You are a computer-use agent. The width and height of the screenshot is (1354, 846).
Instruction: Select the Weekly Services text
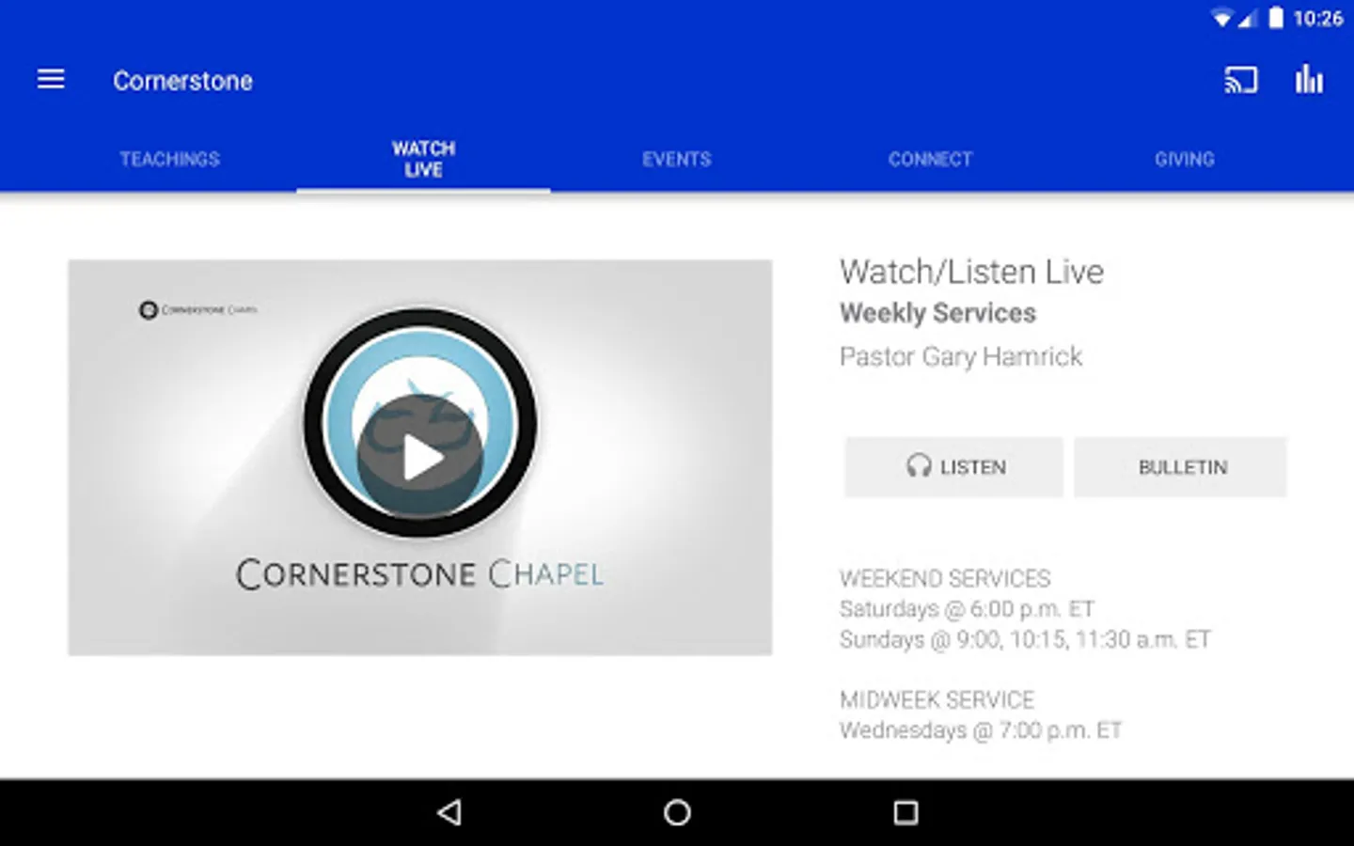937,313
